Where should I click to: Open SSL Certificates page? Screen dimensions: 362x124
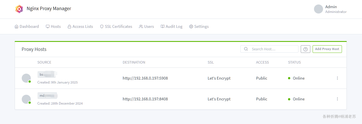click(x=116, y=26)
